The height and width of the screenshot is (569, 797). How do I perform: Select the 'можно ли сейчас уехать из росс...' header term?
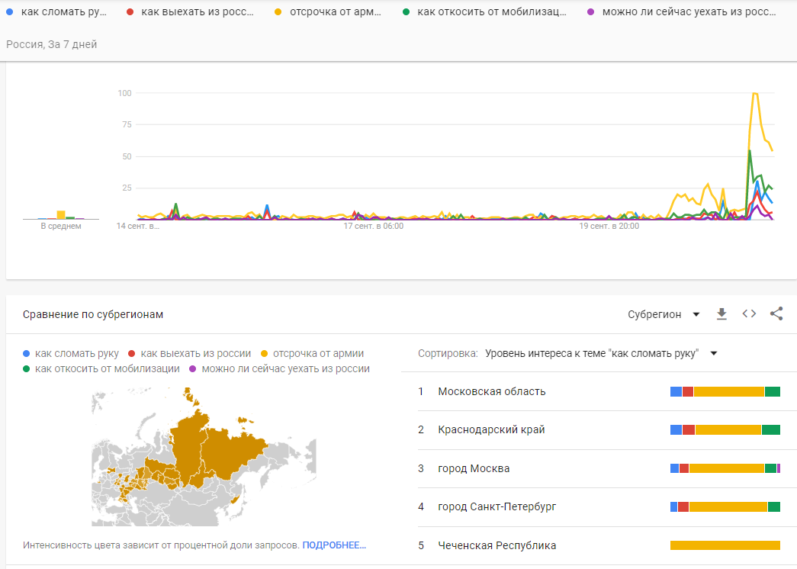(x=689, y=11)
